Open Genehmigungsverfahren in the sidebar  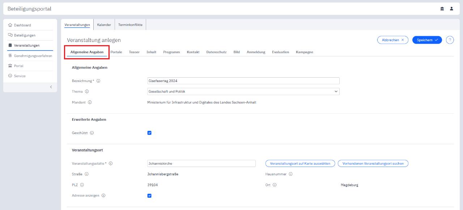pyautogui.click(x=30, y=56)
